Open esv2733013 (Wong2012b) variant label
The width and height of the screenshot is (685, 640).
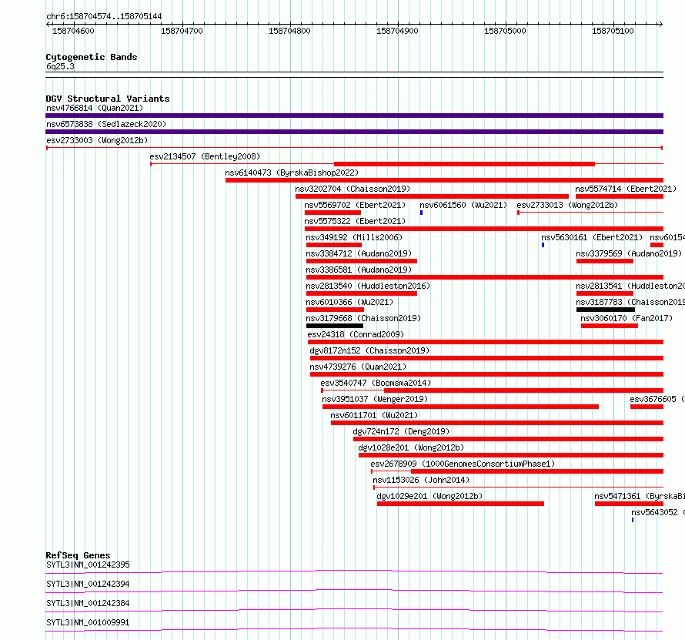[x=567, y=205]
